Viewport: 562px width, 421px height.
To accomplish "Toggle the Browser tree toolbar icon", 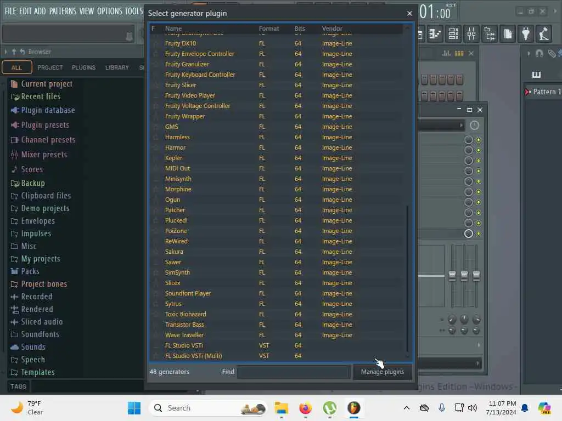I will point(490,34).
